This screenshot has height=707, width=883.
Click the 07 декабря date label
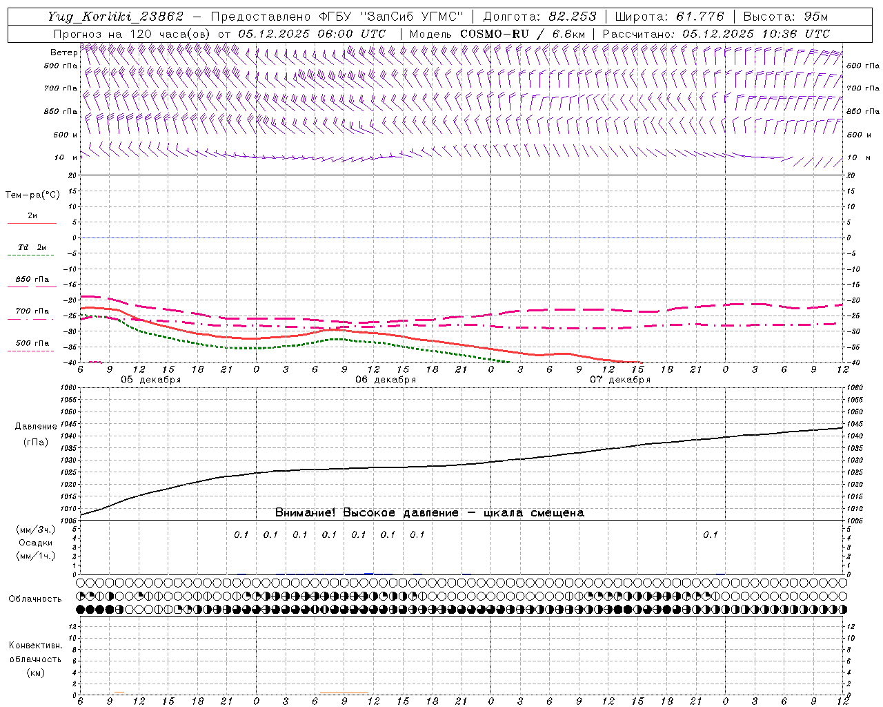620,380
